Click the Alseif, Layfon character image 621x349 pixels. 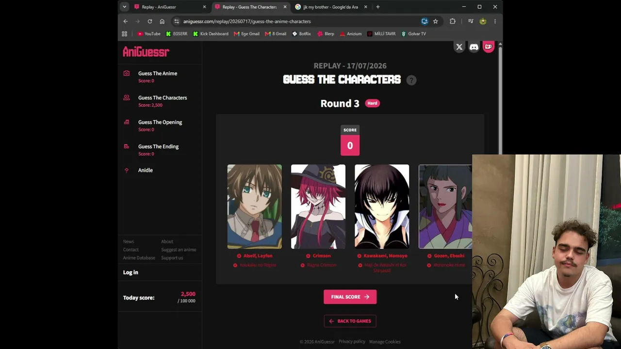255,206
